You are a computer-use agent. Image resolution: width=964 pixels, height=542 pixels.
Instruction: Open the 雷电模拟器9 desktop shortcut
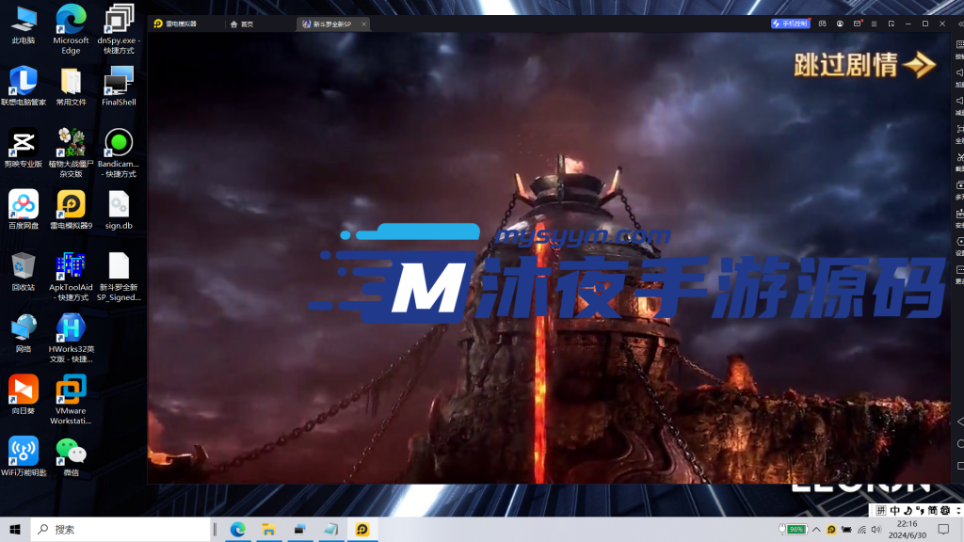pyautogui.click(x=71, y=209)
